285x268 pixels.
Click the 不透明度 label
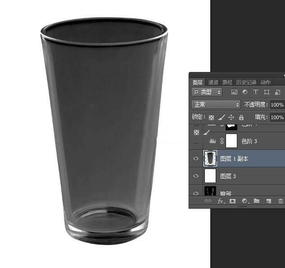pyautogui.click(x=256, y=105)
